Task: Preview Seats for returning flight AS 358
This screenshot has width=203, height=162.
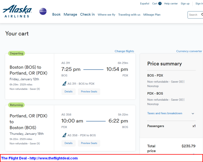Action: point(89,143)
